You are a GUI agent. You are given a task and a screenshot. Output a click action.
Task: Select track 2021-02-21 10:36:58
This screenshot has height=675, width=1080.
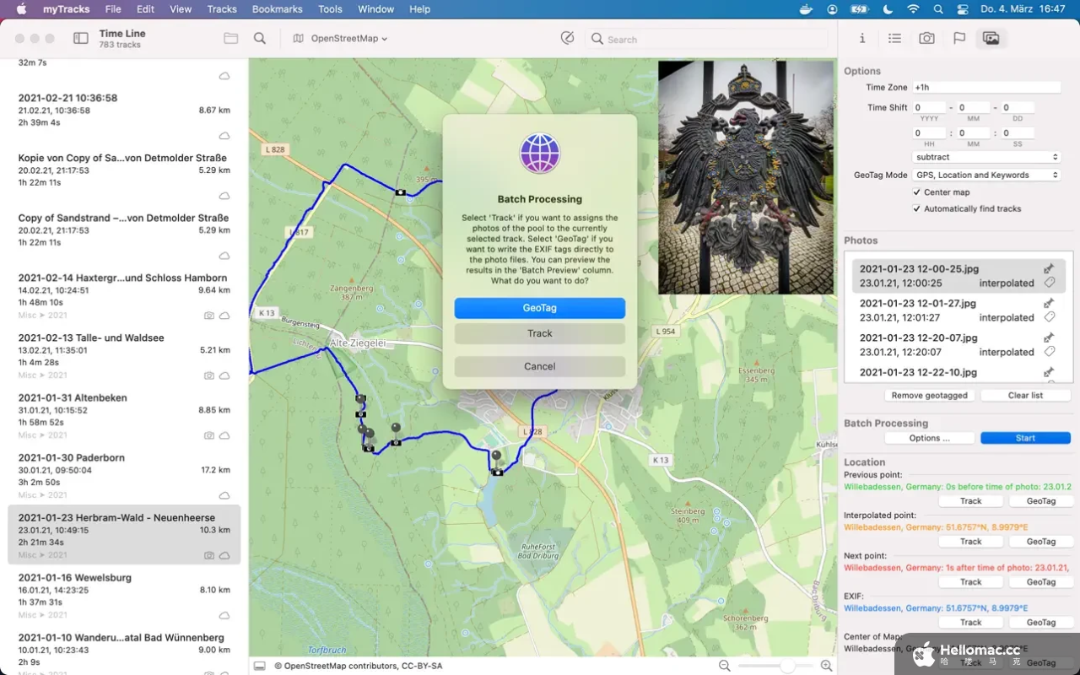click(124, 116)
